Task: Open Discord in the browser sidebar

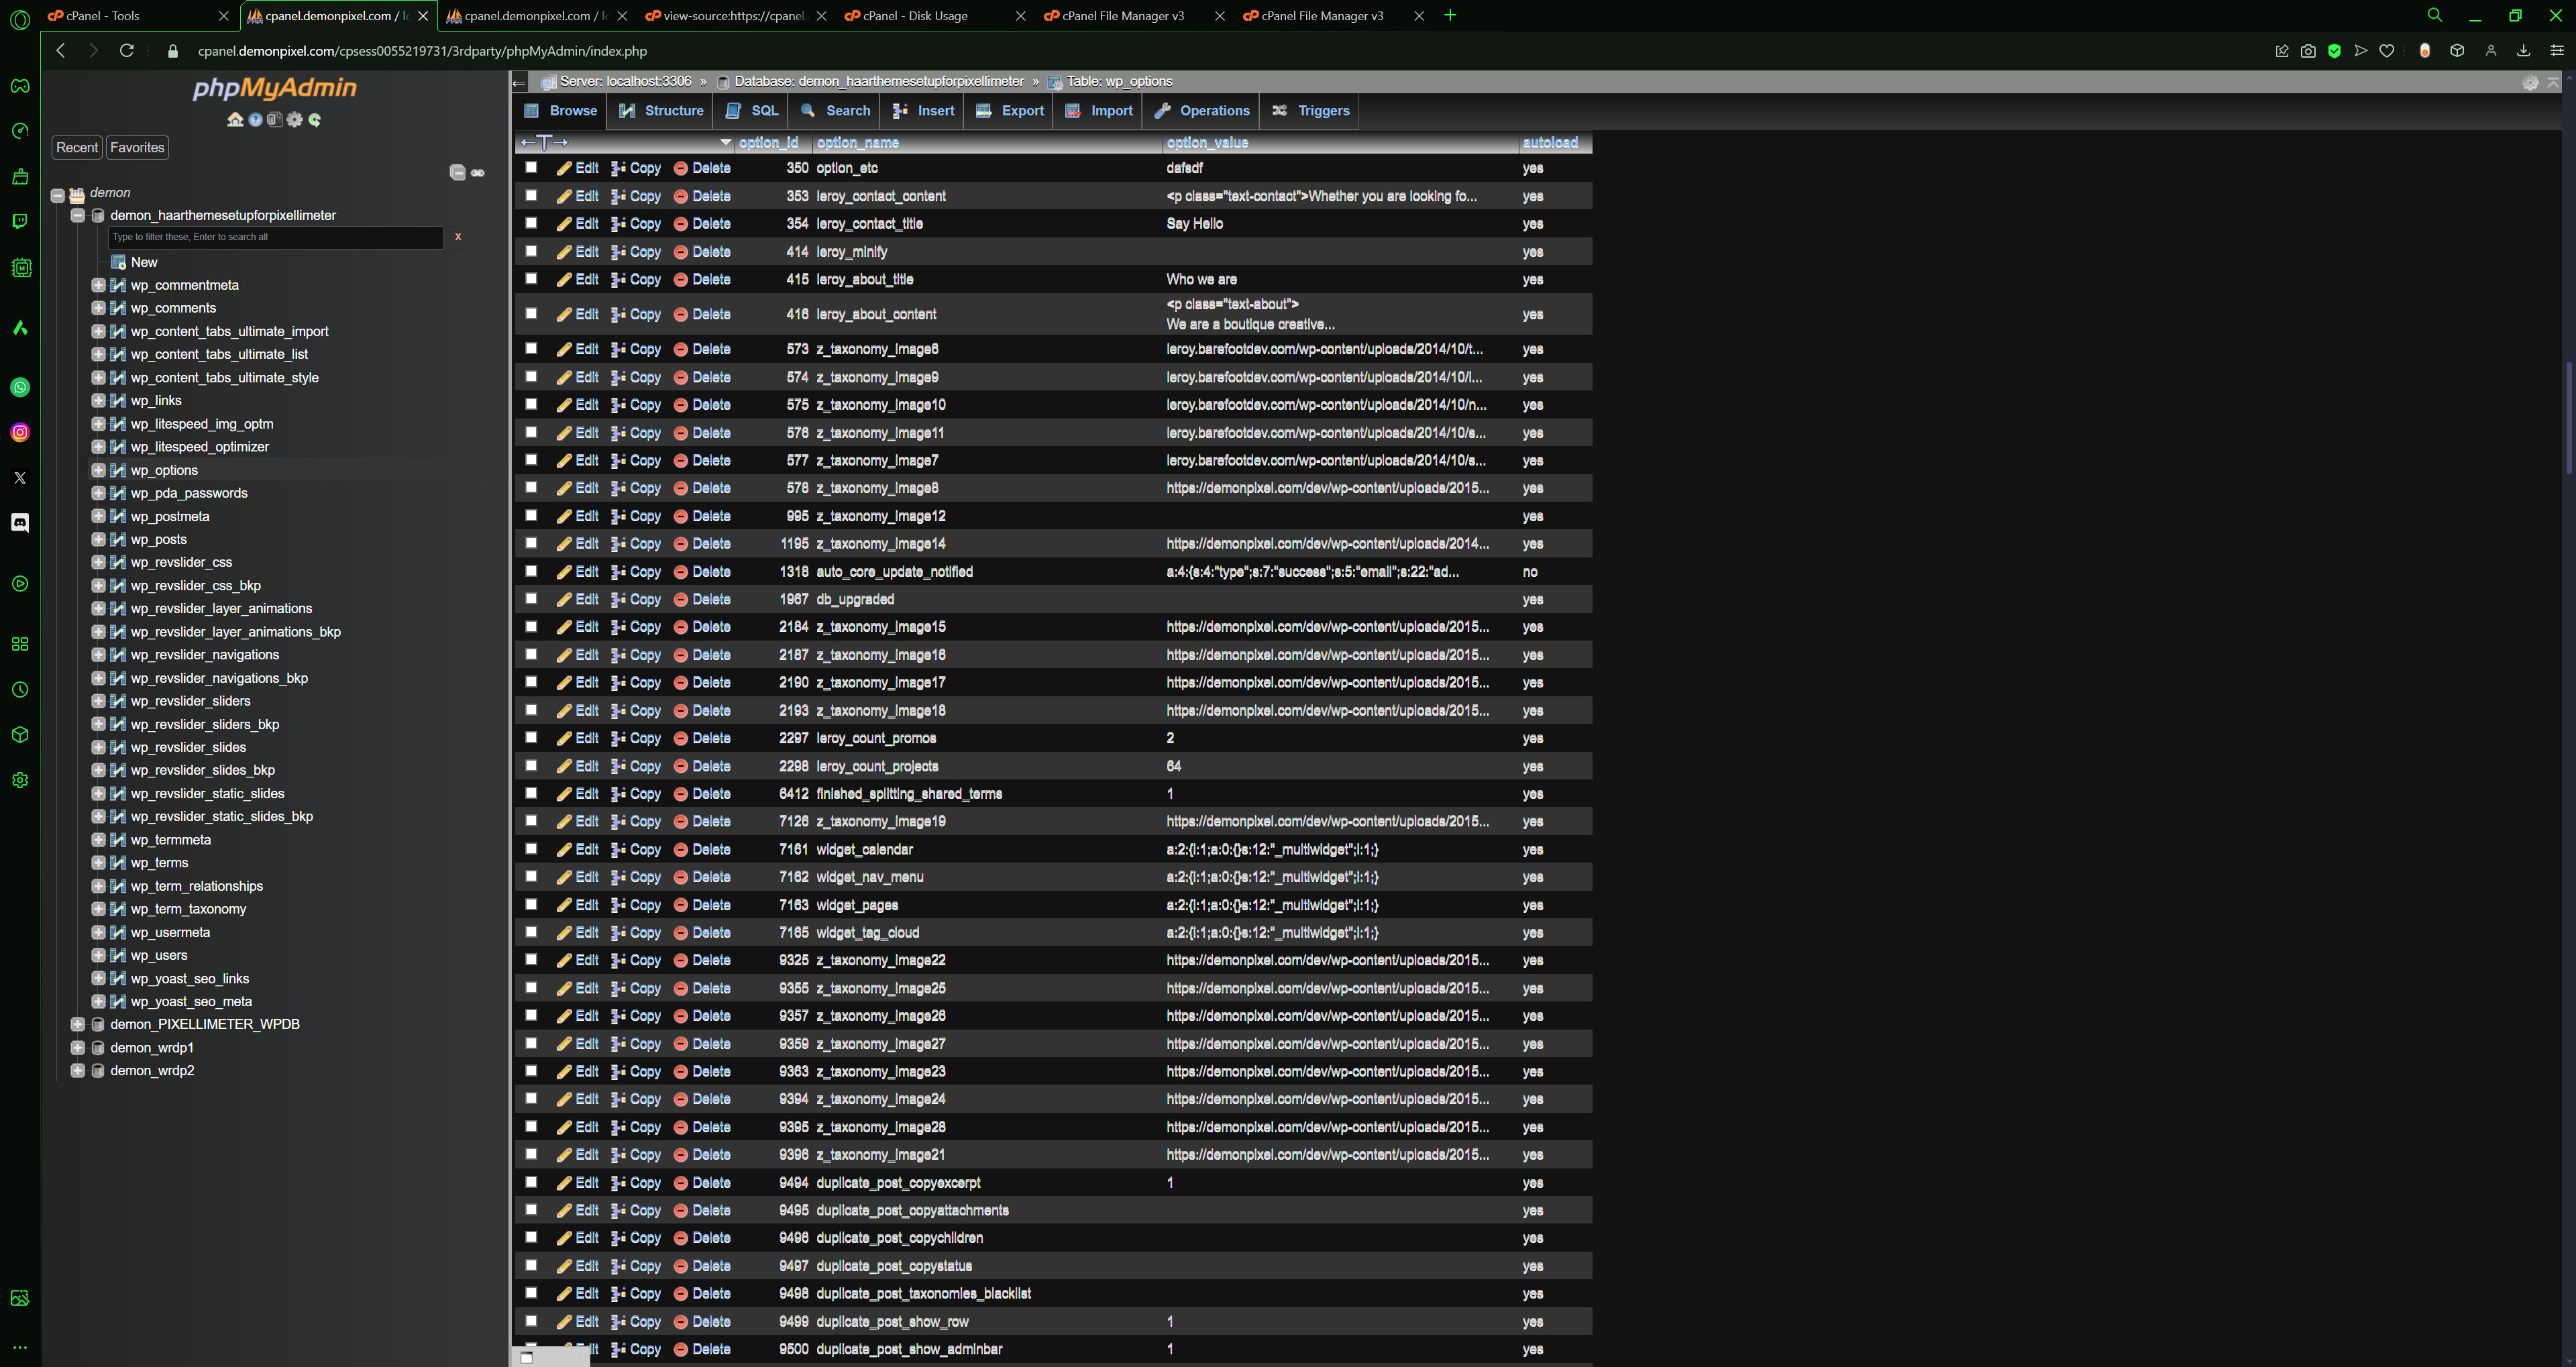Action: click(20, 523)
